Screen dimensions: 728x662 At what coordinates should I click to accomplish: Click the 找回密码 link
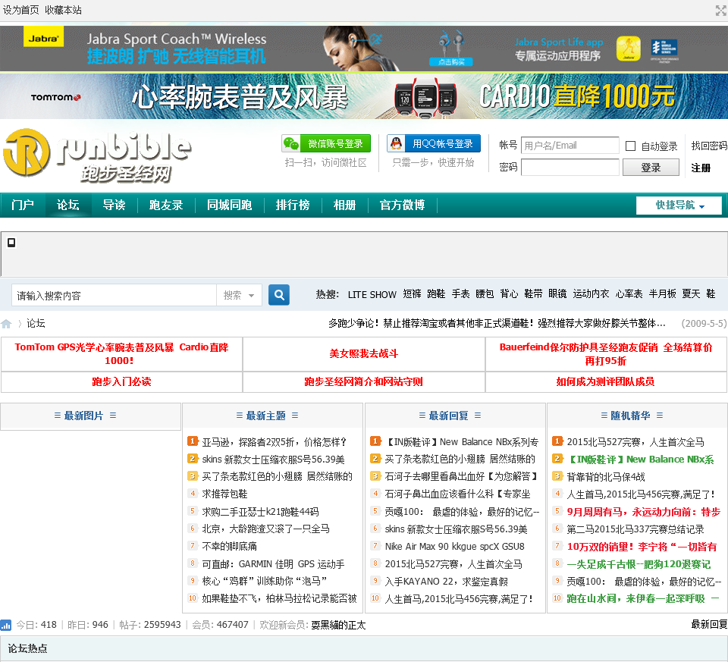(x=709, y=146)
